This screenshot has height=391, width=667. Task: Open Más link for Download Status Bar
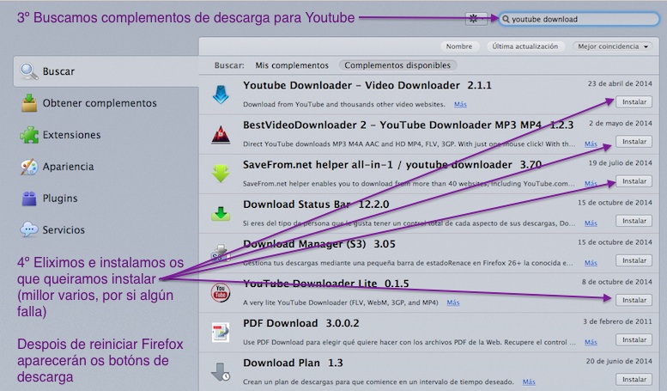[591, 223]
